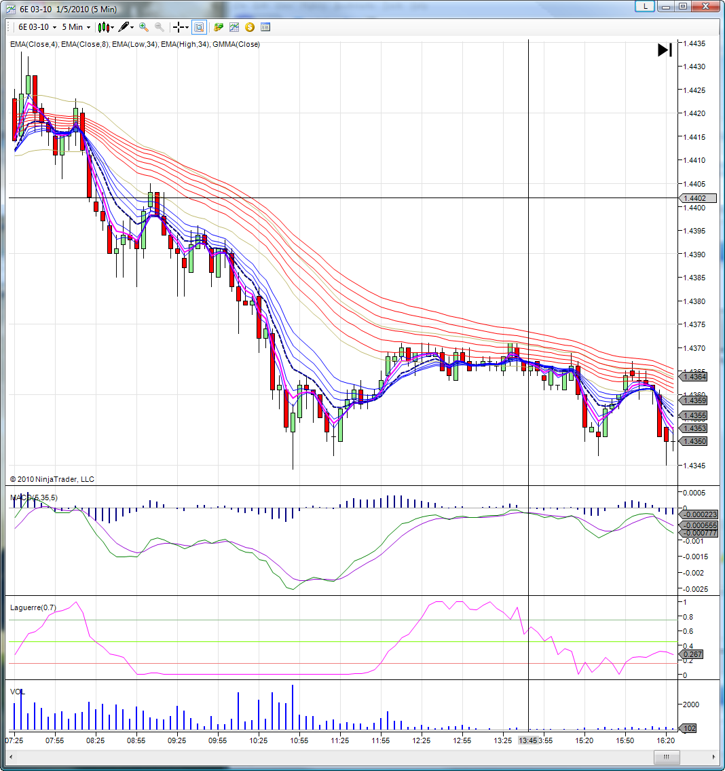Open the indicators icon
The width and height of the screenshot is (725, 771).
pos(234,27)
